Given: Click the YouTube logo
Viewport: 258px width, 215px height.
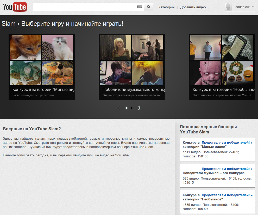Looking at the screenshot, I should pos(15,7).
